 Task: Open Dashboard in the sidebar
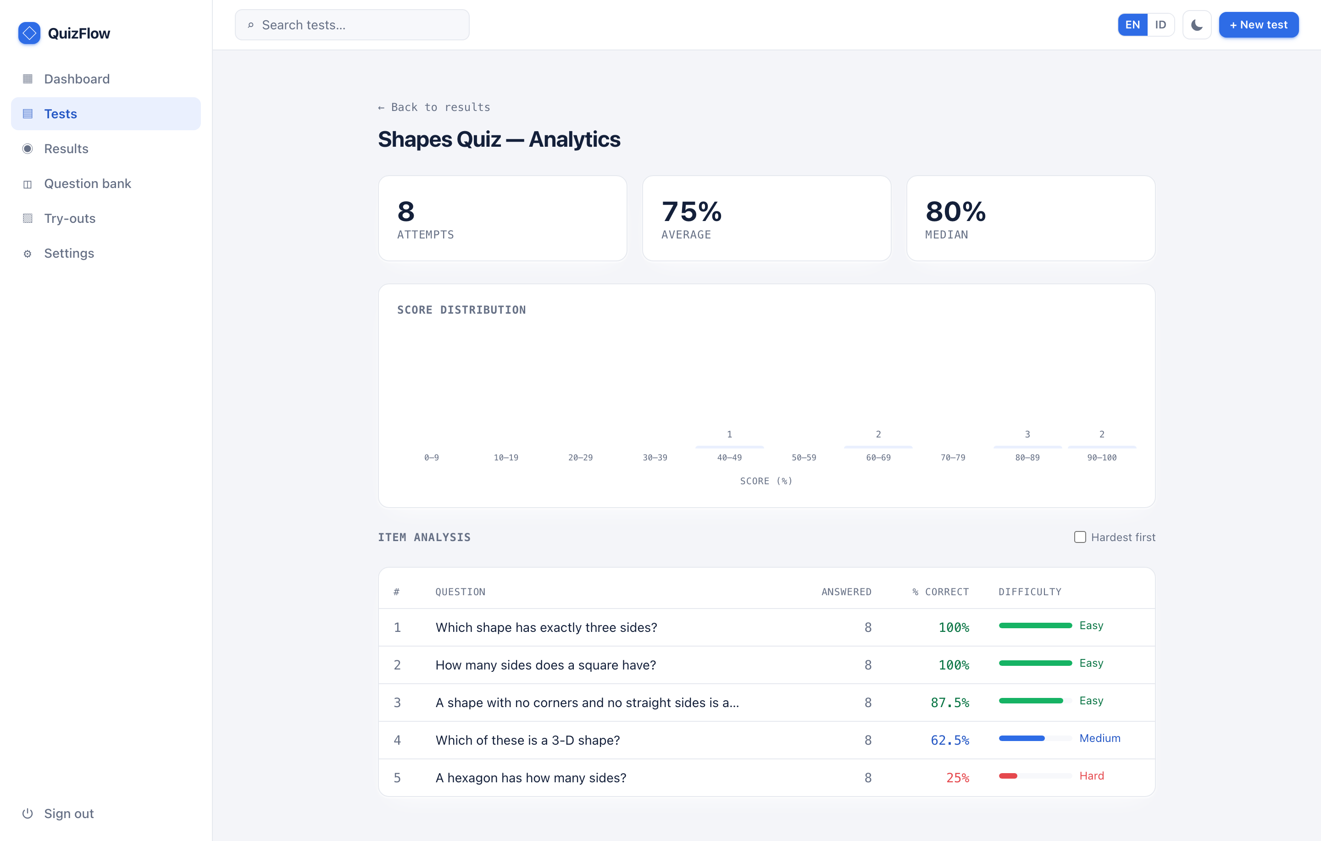(106, 78)
